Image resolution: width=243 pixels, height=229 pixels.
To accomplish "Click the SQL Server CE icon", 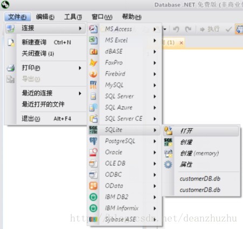I will coord(93,119).
